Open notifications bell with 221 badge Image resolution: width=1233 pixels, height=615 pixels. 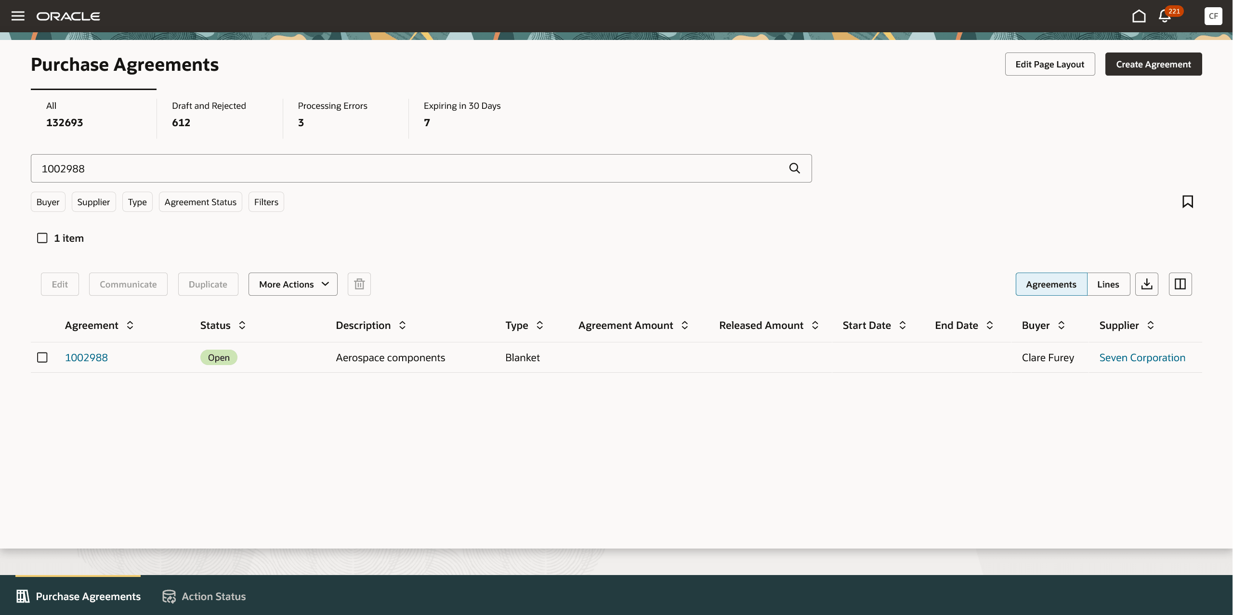click(x=1165, y=16)
